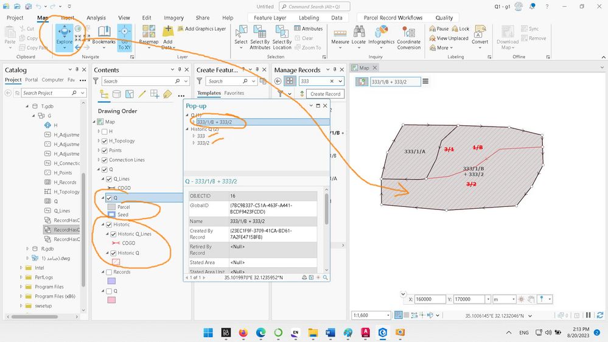This screenshot has height=342, width=608.
Task: Open coordinate display format chevron in status bar
Action: (x=530, y=316)
